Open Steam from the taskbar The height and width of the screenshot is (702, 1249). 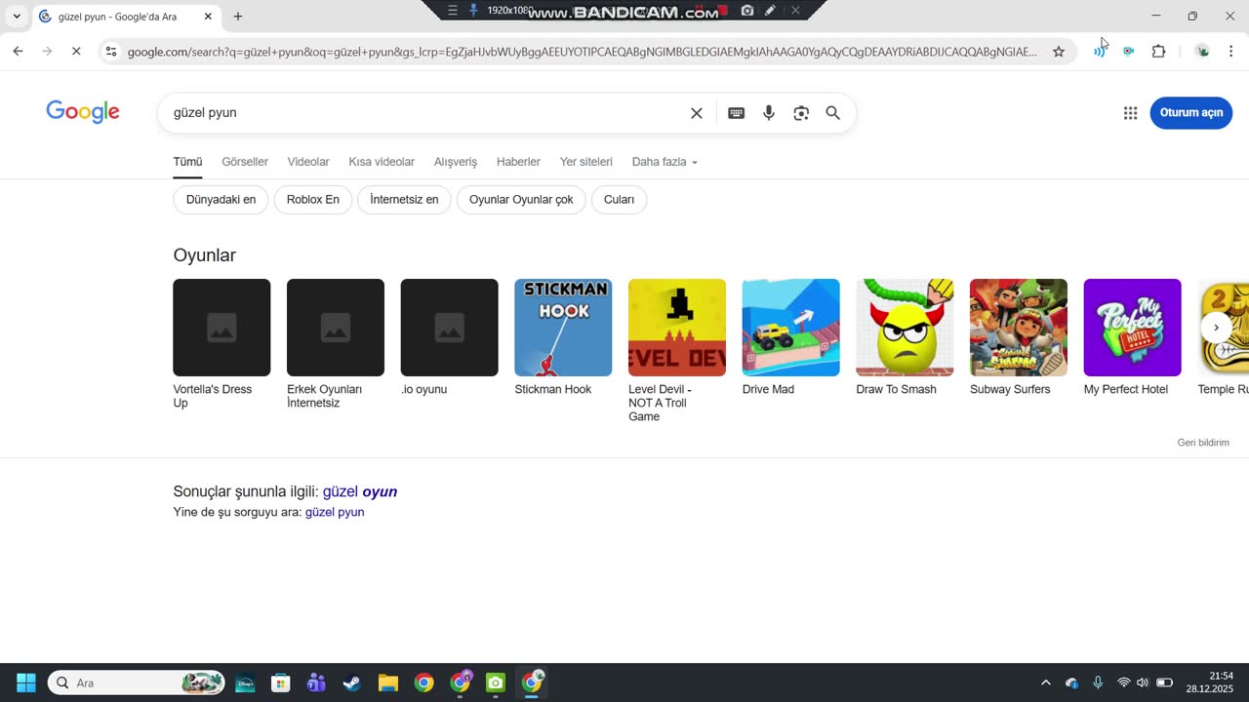click(x=351, y=682)
